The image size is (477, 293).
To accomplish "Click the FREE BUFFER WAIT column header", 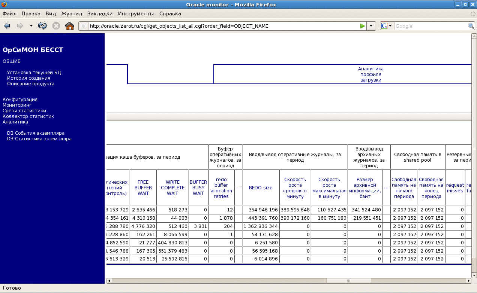I will (x=143, y=188).
